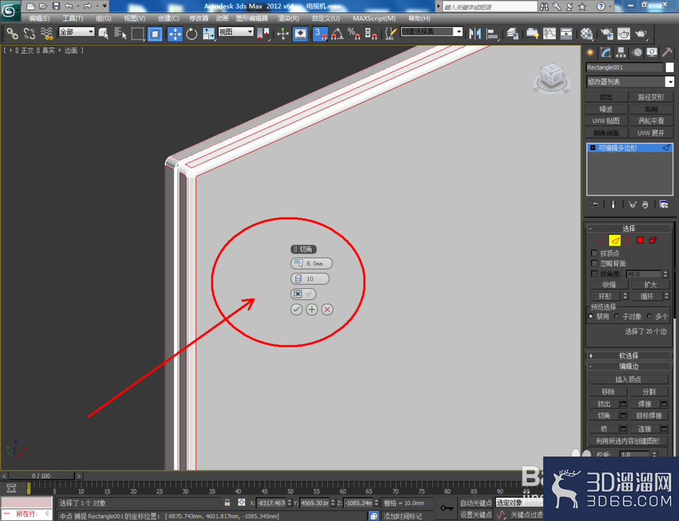Click the 利用所选内容创建图形 button
Image resolution: width=679 pixels, height=521 pixels.
point(628,441)
